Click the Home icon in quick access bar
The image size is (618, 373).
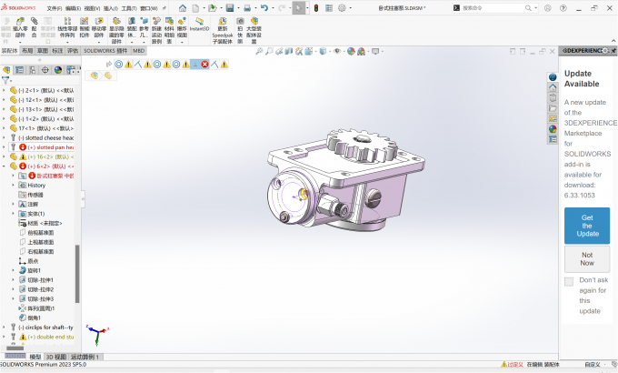pos(183,8)
